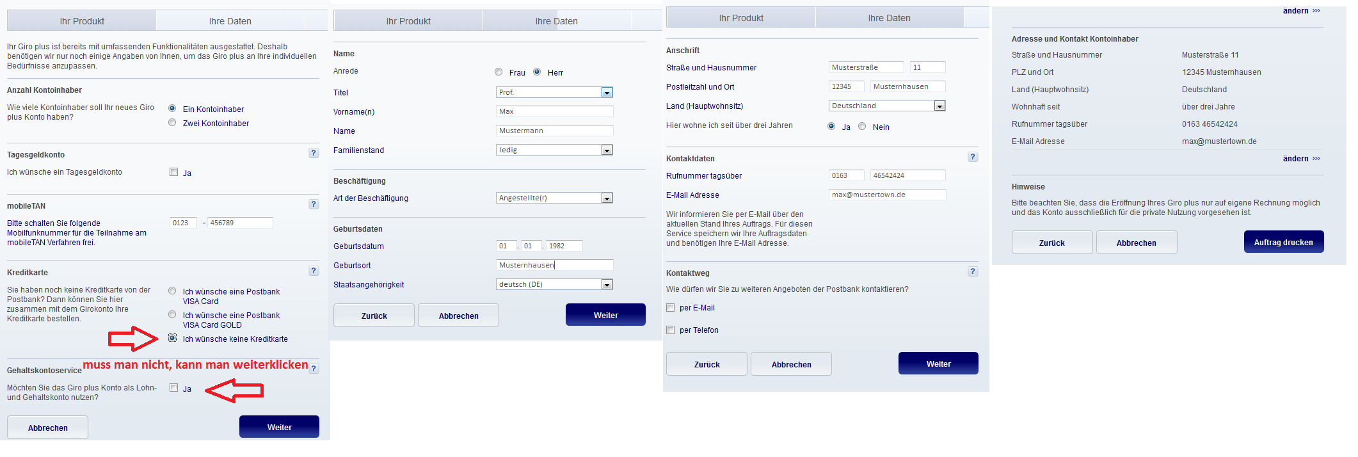Screen dimensions: 1358x457
Task: Switch to Ihre Daten tab in first form
Action: [x=230, y=21]
